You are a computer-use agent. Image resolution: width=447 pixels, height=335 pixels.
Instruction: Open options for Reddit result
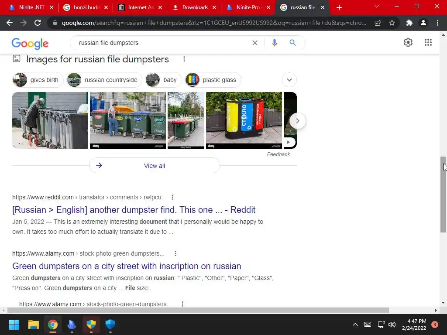click(x=172, y=197)
